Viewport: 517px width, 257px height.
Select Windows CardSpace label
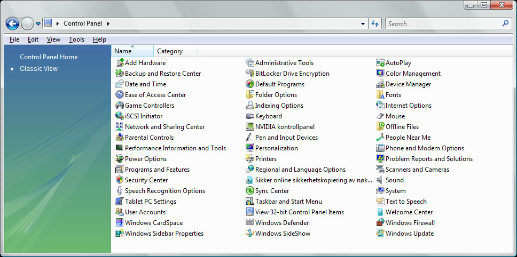coord(154,223)
